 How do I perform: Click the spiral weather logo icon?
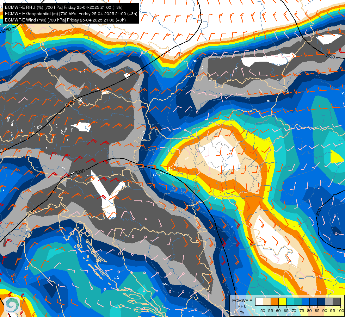(12, 305)
